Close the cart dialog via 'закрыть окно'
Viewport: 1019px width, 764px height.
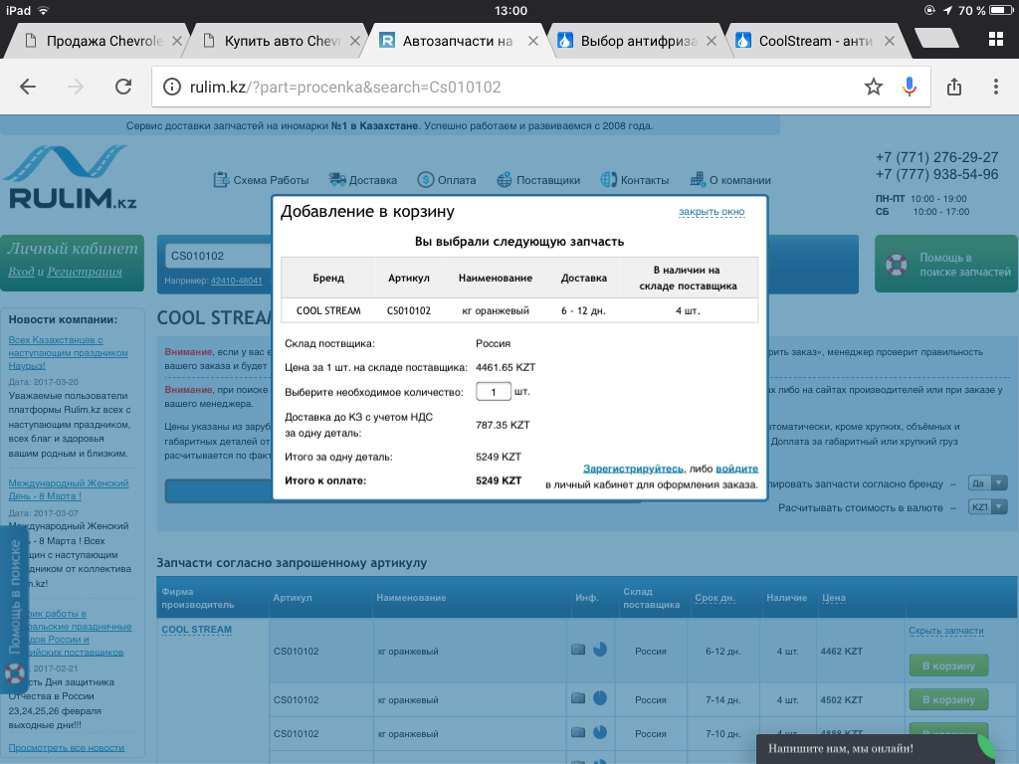tap(712, 212)
